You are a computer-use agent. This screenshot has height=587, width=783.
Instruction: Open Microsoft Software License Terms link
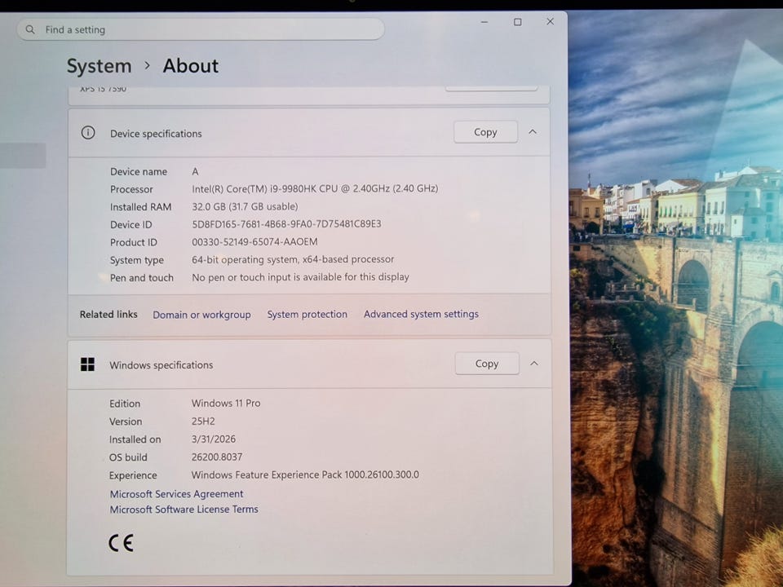coord(184,509)
